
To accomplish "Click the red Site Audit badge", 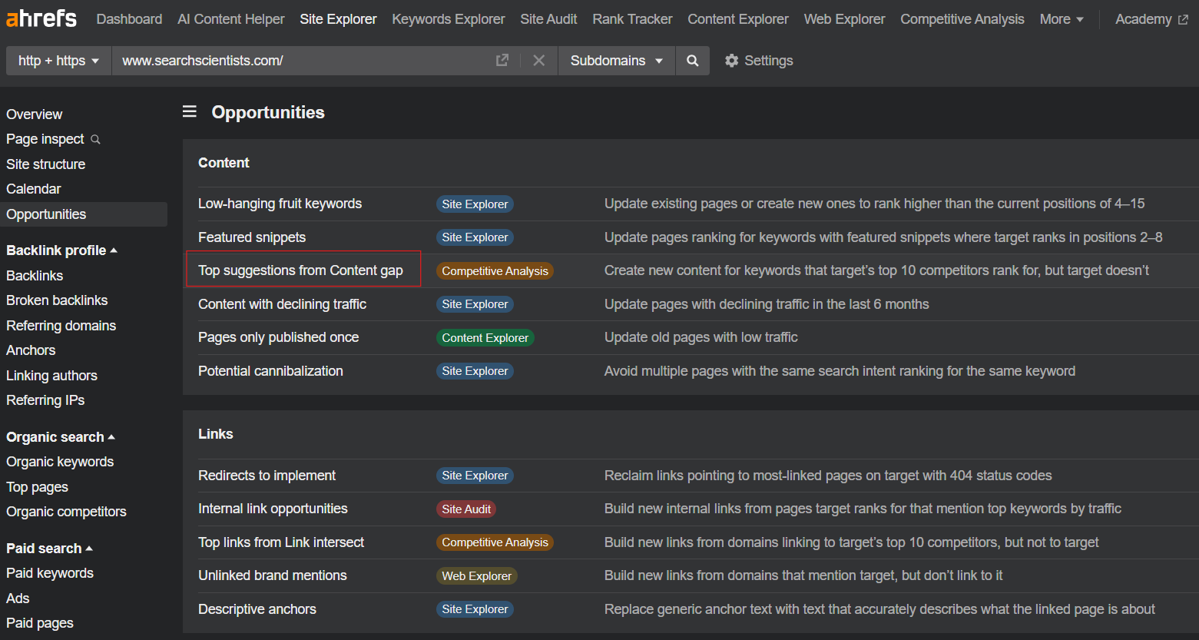I will (x=466, y=509).
